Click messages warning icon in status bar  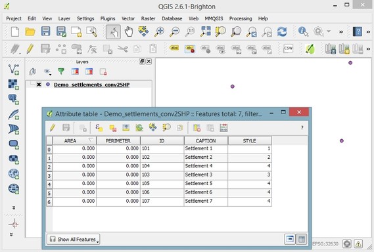(358, 243)
